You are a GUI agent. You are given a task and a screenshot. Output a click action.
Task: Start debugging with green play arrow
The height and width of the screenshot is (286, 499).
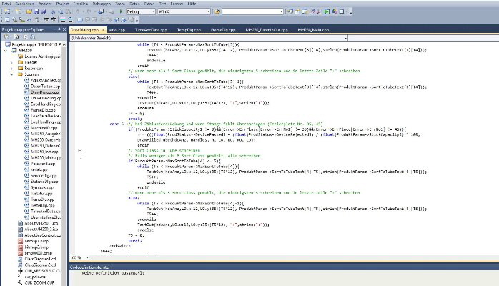point(121,11)
